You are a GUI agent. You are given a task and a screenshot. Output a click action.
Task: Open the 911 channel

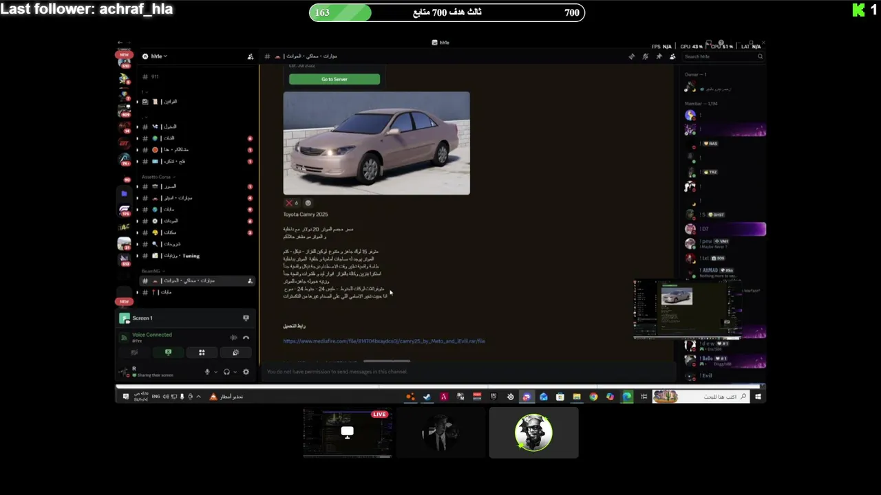(196, 77)
